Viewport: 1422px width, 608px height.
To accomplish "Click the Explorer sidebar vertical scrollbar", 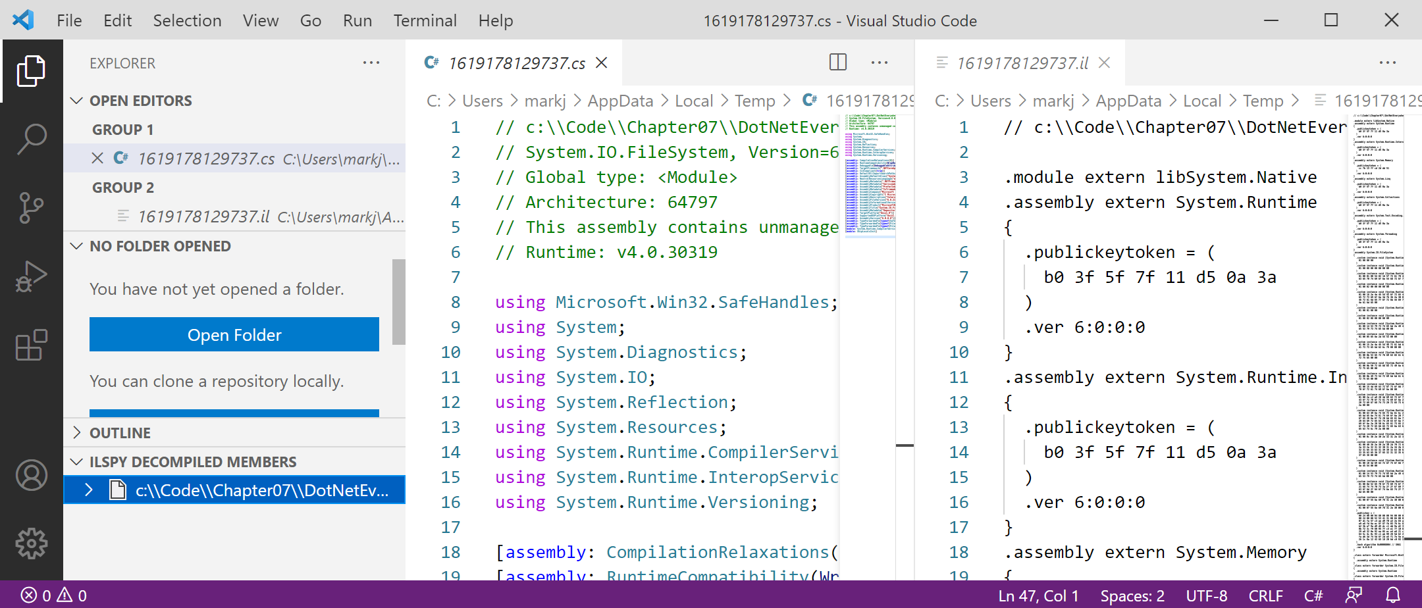I will pos(398,302).
